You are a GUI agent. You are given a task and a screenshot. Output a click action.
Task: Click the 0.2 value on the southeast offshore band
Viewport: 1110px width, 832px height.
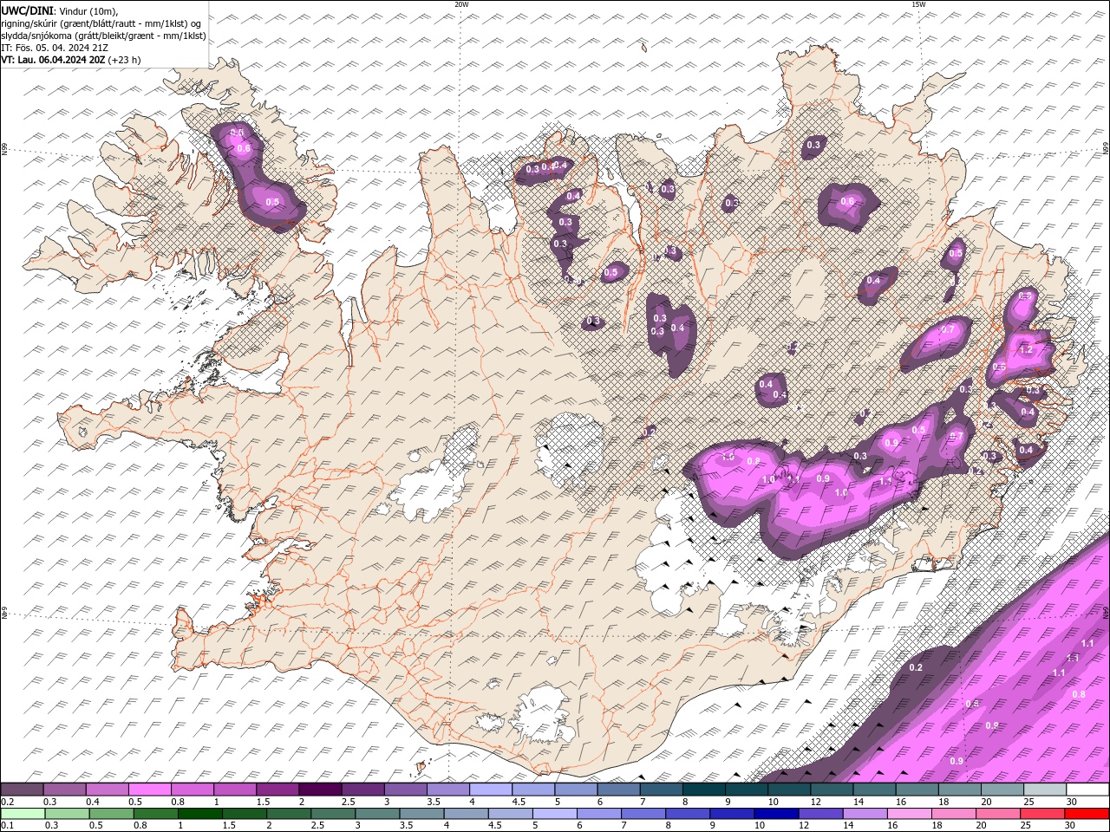click(916, 667)
